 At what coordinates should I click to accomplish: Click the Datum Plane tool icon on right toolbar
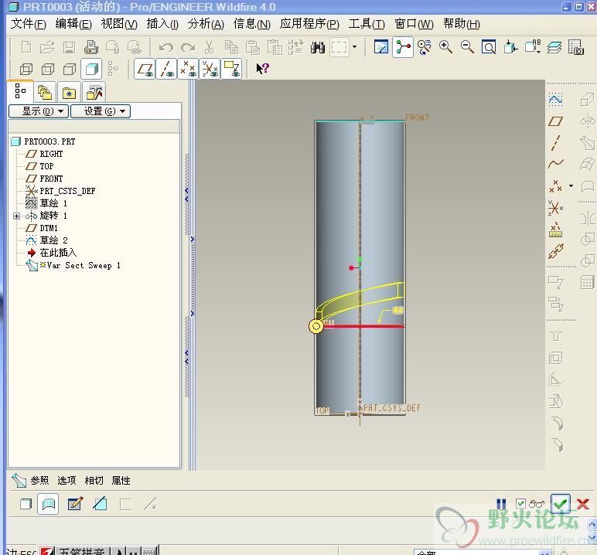555,121
